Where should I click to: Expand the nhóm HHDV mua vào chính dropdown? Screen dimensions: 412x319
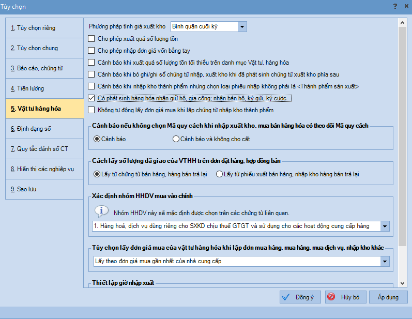pyautogui.click(x=385, y=226)
